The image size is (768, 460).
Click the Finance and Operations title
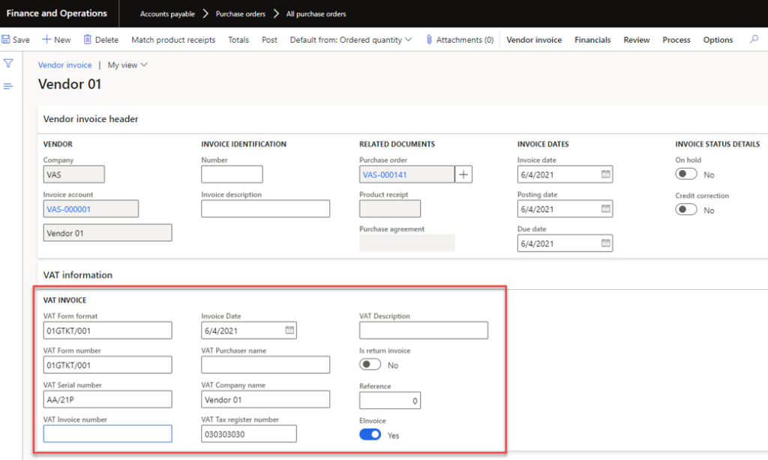click(57, 13)
